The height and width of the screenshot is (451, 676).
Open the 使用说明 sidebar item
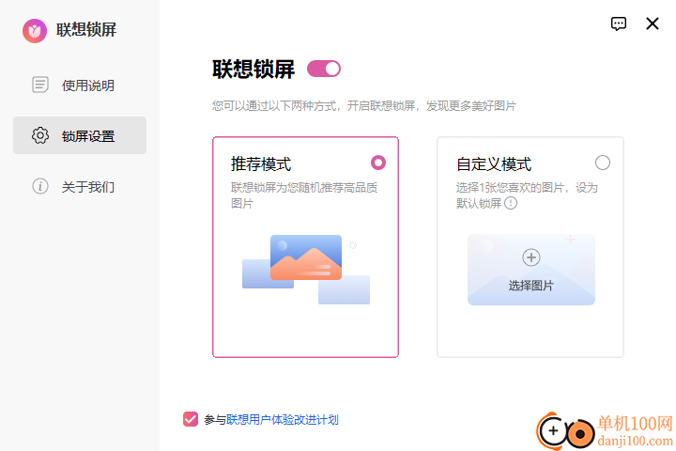80,85
